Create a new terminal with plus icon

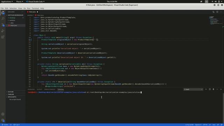206,89
